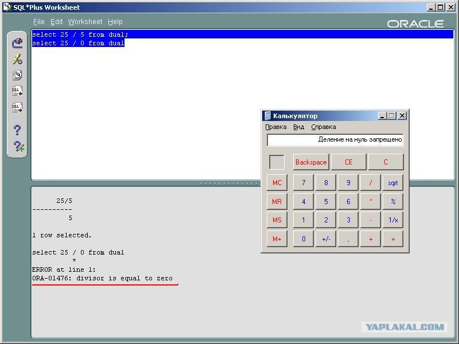This screenshot has height=344, width=459.
Task: Click the context help icon with green arrow
Action: 19,146
